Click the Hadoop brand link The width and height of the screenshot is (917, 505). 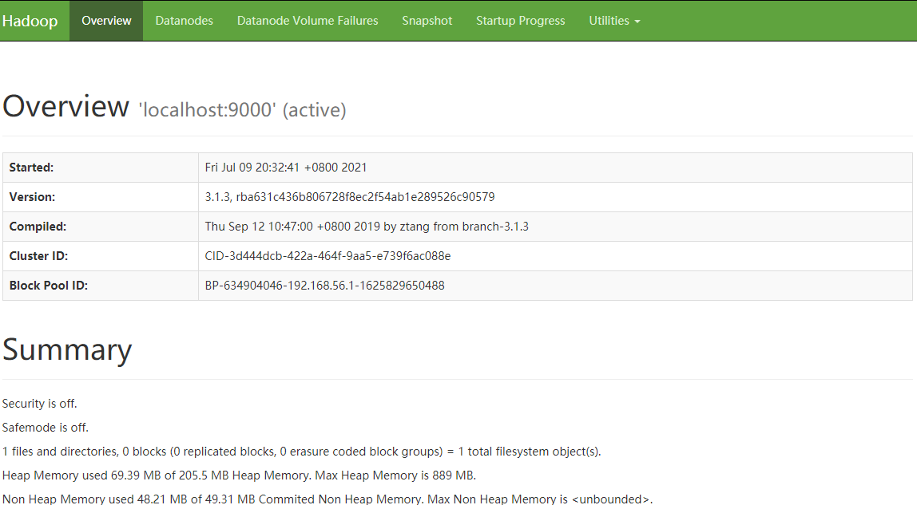point(30,21)
